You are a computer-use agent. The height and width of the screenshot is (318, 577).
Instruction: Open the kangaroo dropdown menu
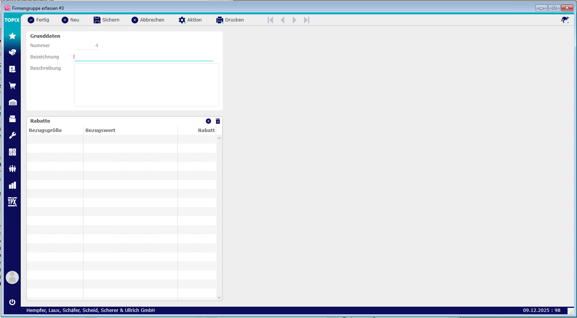565,20
